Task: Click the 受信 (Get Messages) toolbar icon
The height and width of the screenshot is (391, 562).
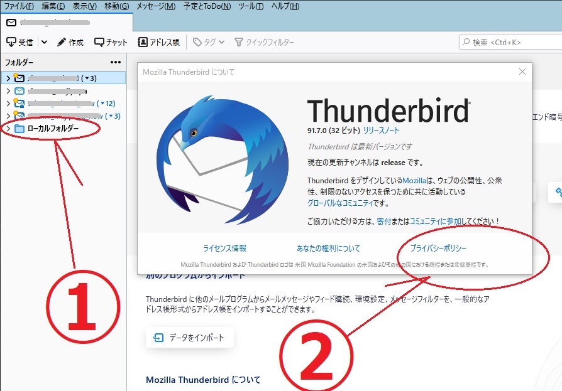Action: pos(11,42)
